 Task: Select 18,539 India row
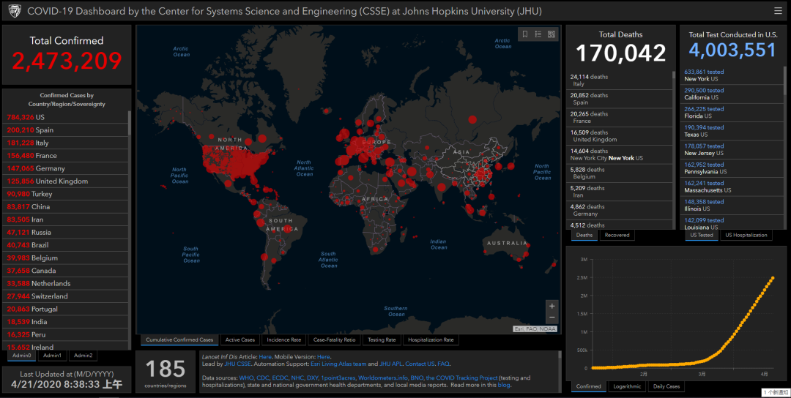[x=65, y=321]
